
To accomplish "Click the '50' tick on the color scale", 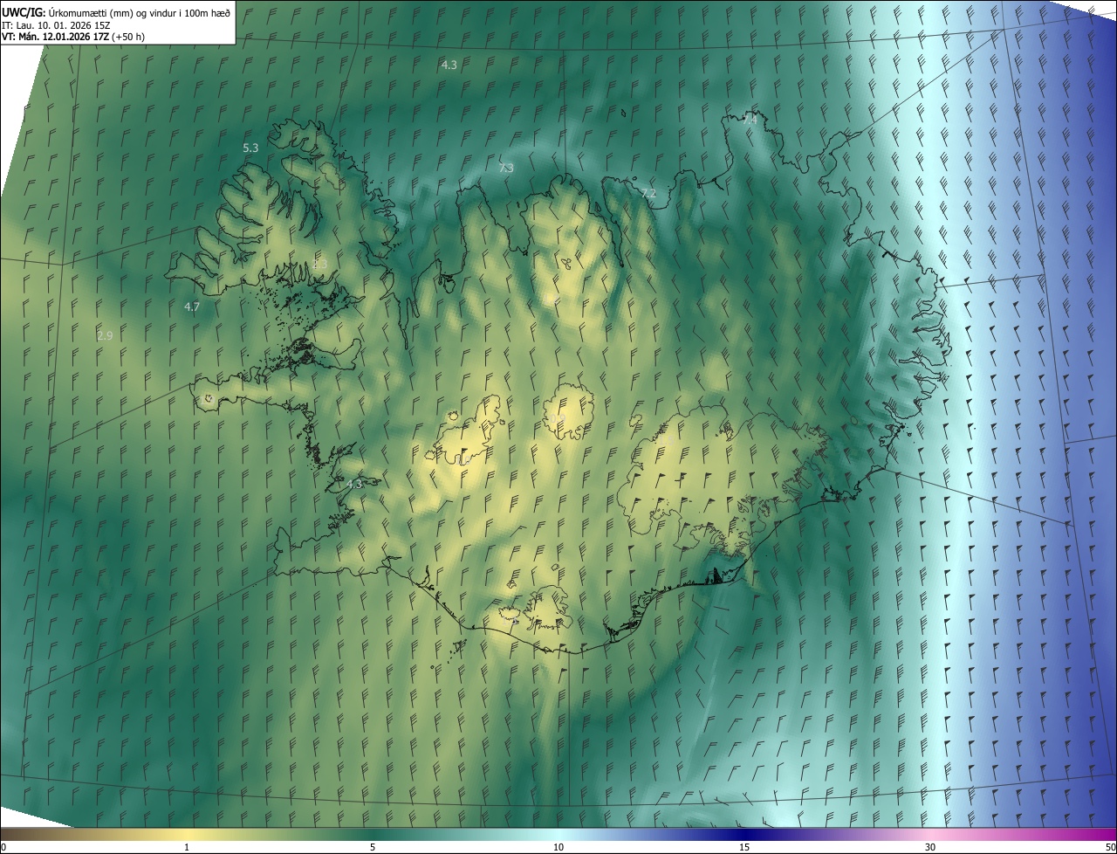I will point(1110,848).
